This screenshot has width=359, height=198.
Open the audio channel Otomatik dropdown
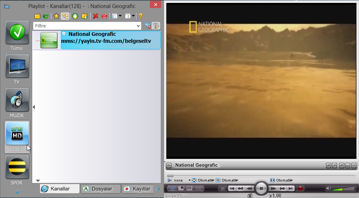click(281, 180)
